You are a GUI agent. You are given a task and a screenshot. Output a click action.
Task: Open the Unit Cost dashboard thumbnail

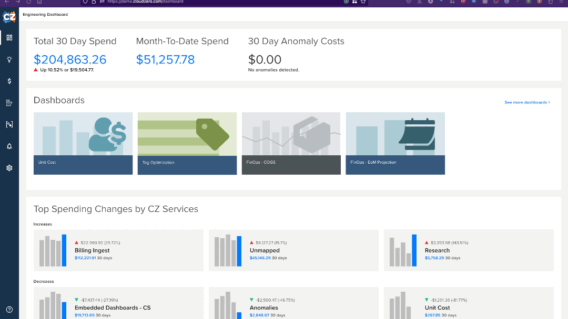coord(83,143)
